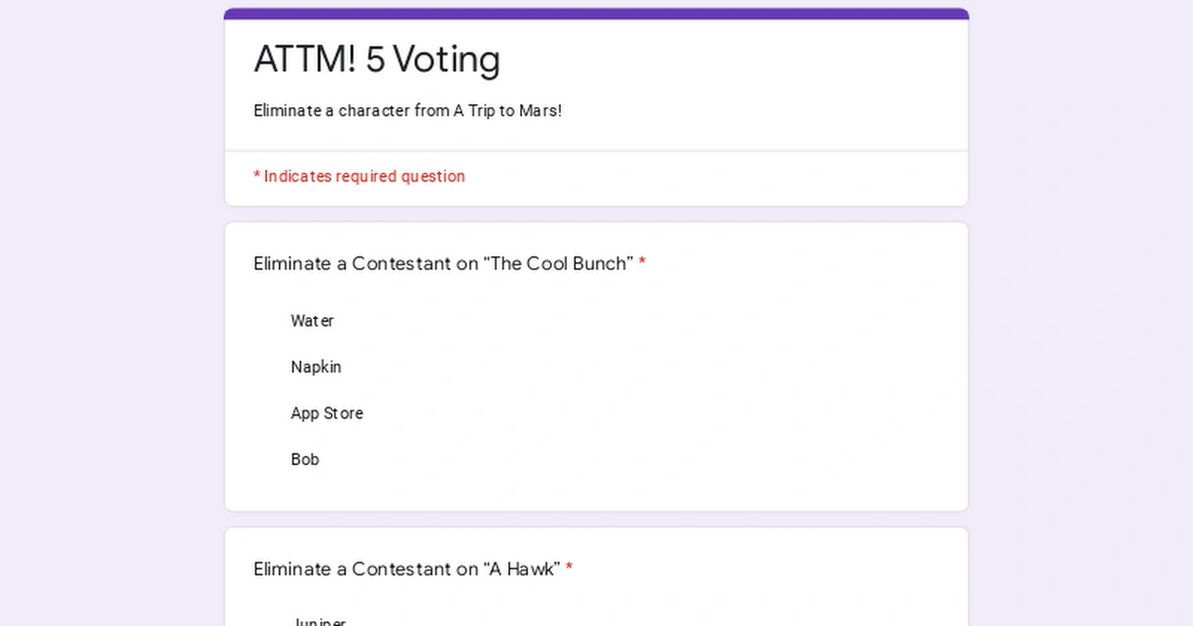Click the Juniper answer label

[320, 621]
